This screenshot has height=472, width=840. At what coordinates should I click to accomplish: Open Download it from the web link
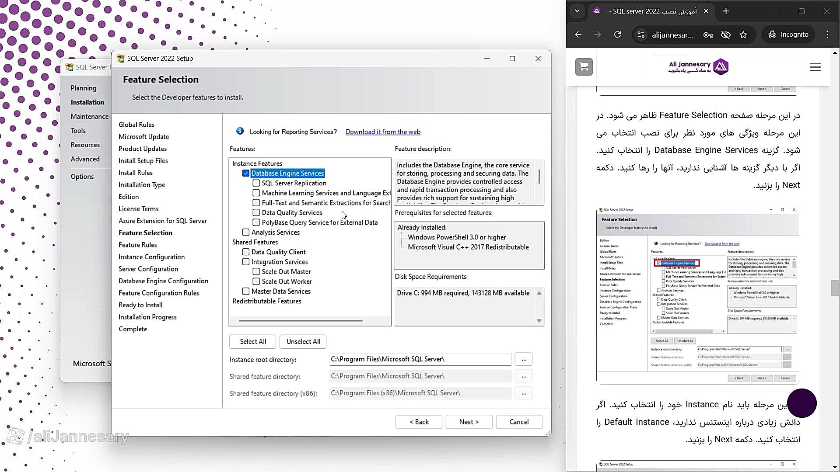click(383, 132)
